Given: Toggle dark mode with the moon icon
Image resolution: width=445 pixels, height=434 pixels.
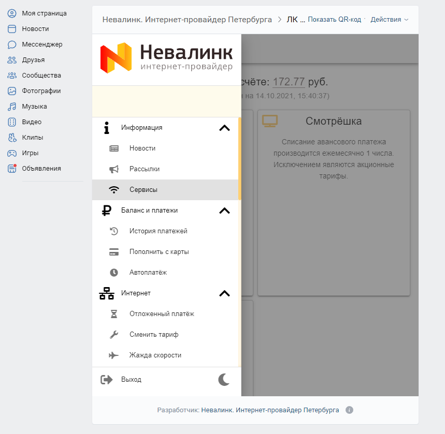Looking at the screenshot, I should (224, 380).
